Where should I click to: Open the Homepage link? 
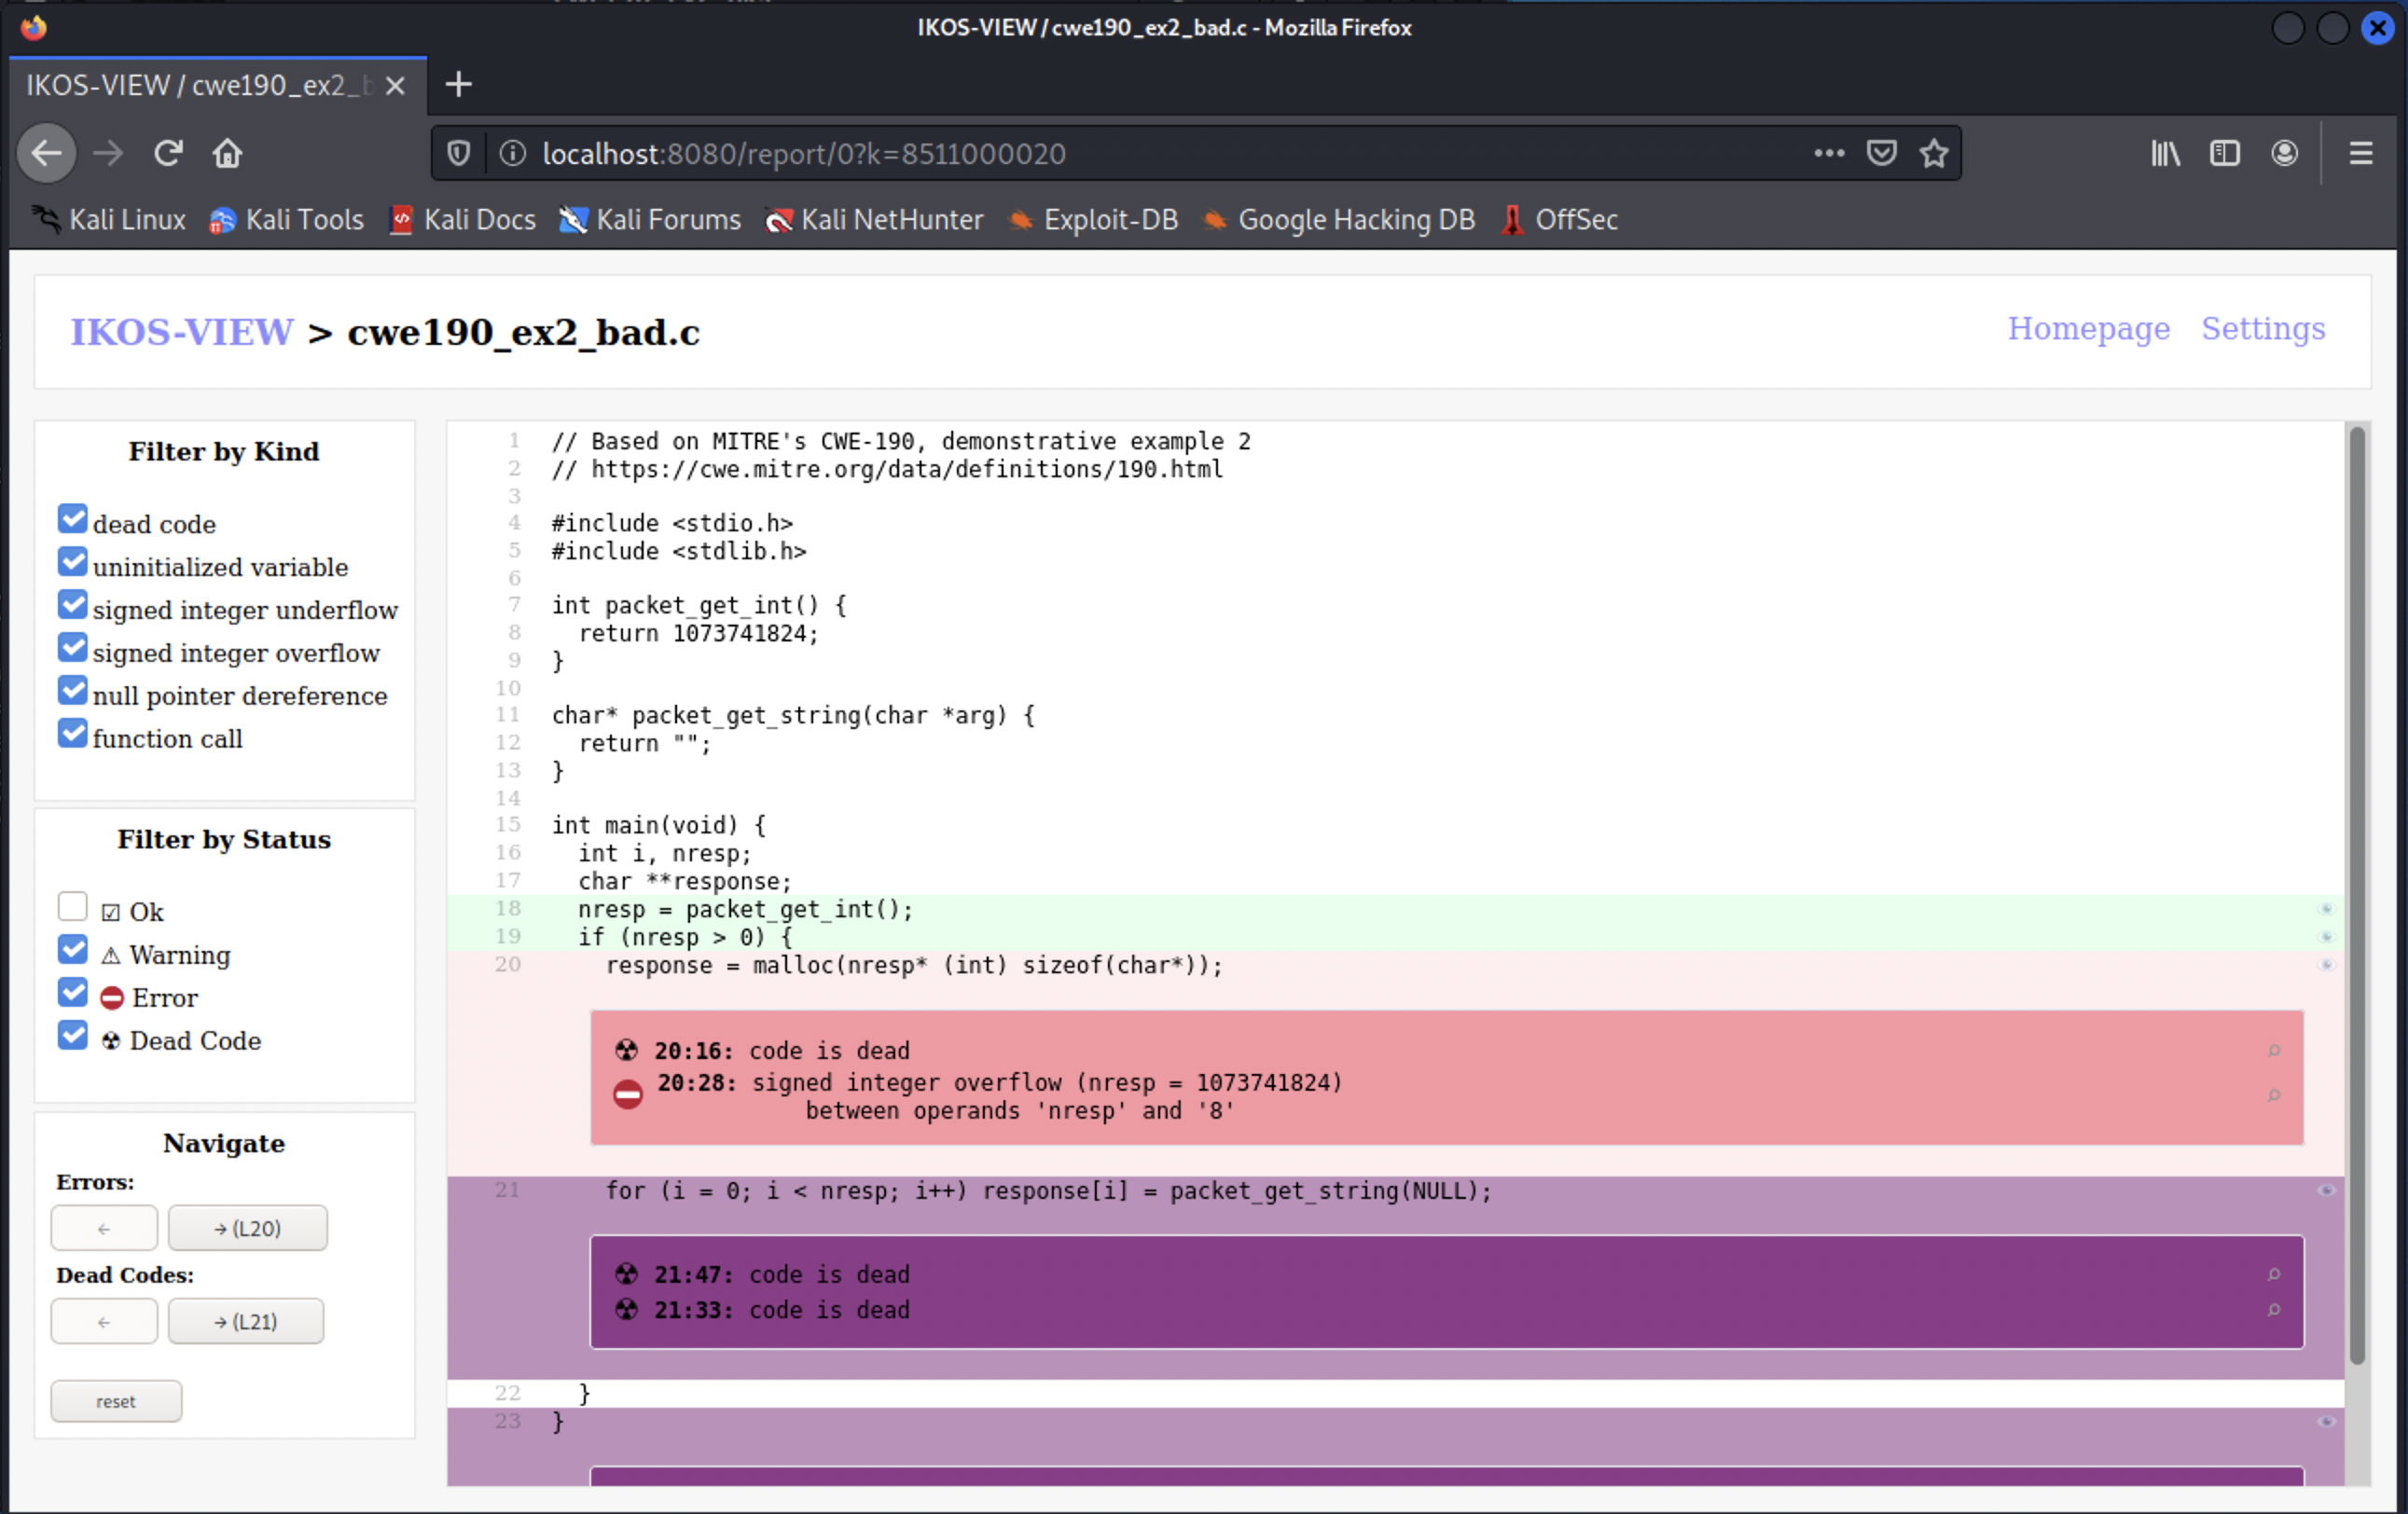(x=2088, y=329)
